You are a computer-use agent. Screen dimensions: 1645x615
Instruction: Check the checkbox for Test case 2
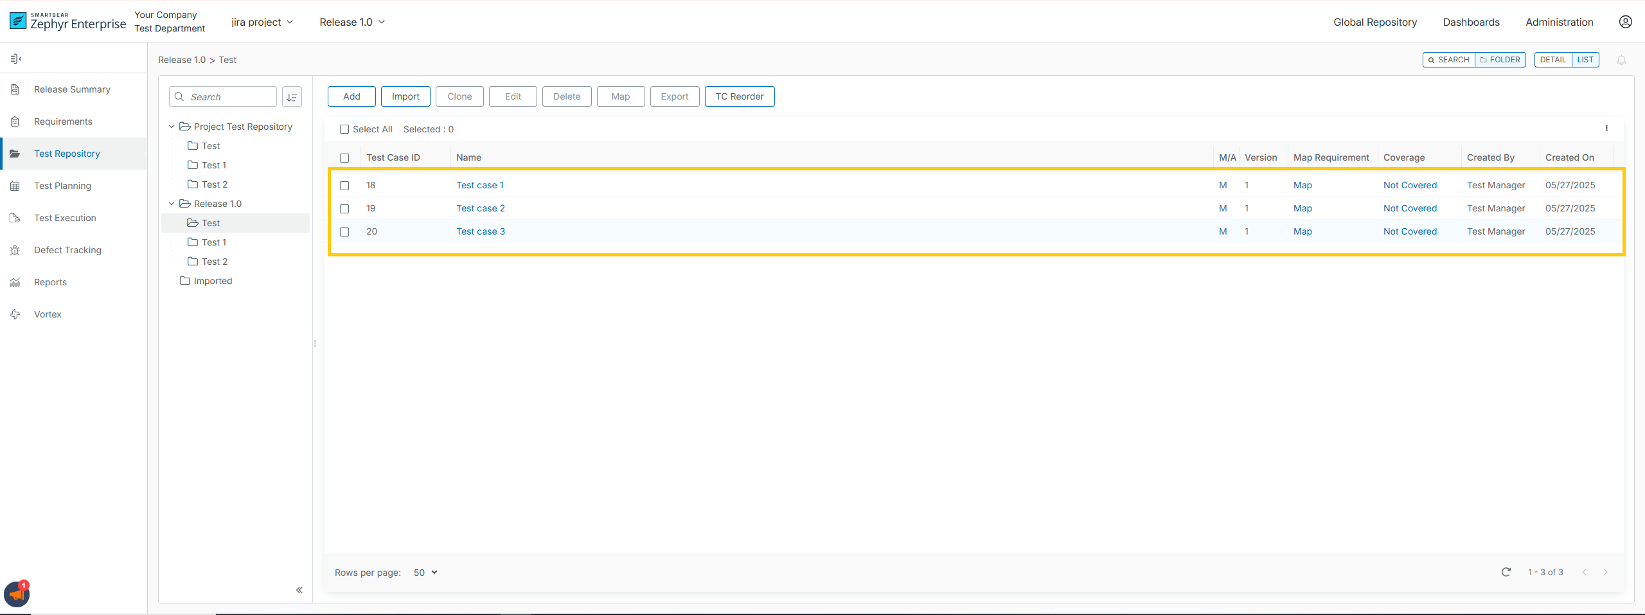345,209
